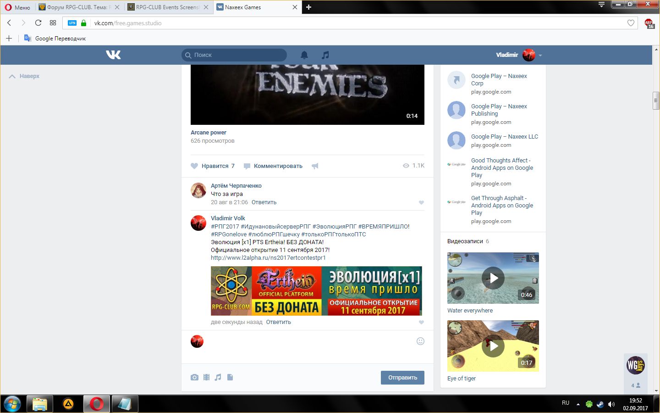Screen dimensions: 660x413
Task: Open the Arcane power video title
Action: [x=209, y=133]
